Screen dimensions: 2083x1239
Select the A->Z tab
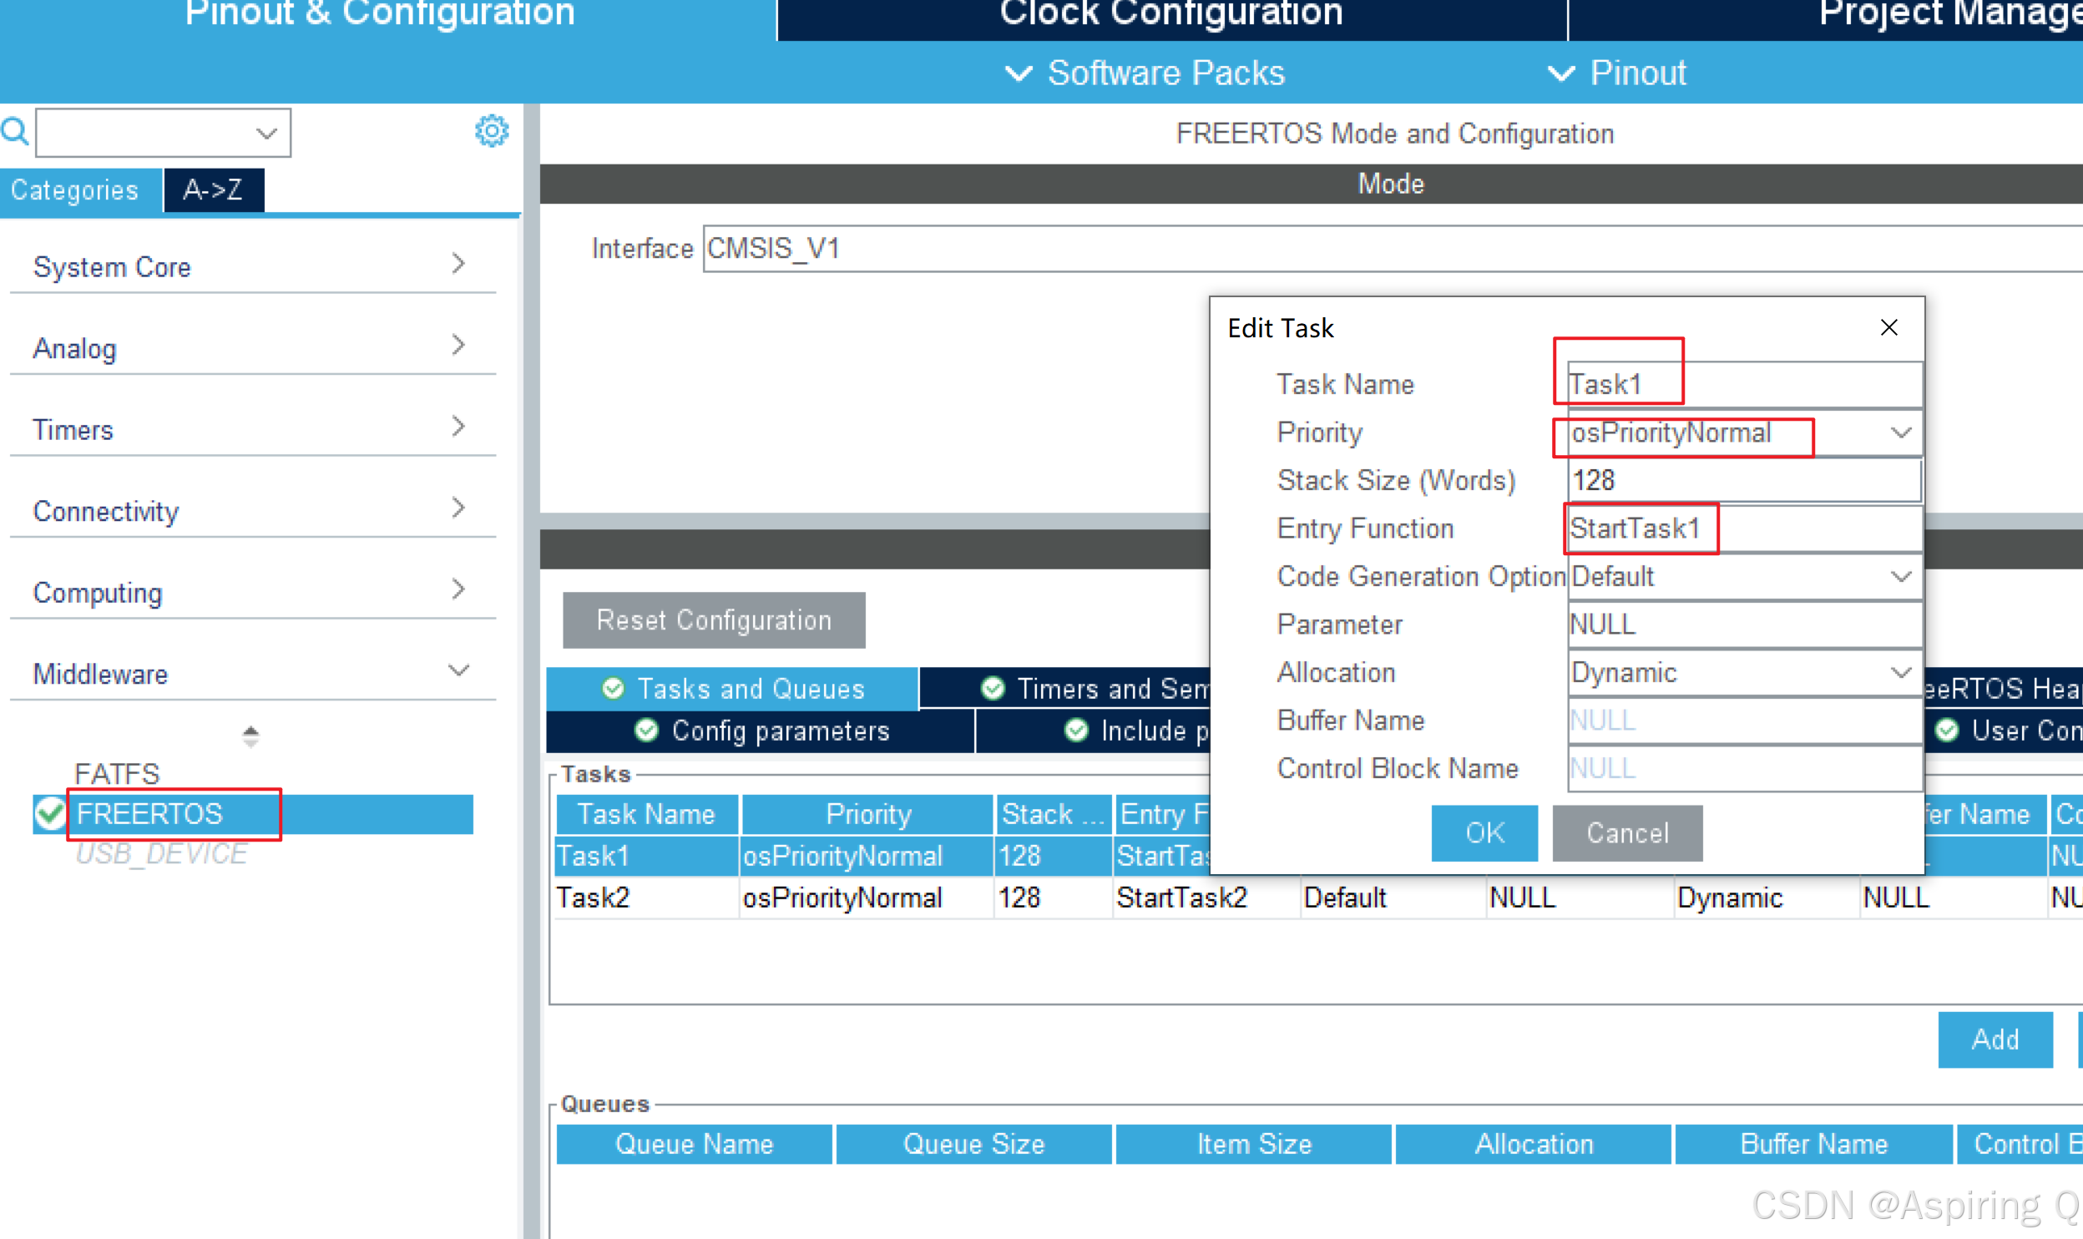pyautogui.click(x=214, y=190)
